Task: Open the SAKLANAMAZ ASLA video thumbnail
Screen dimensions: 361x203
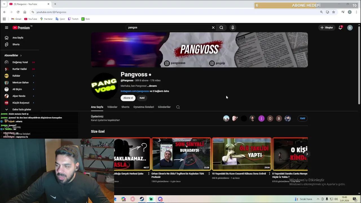Action: pos(132,154)
